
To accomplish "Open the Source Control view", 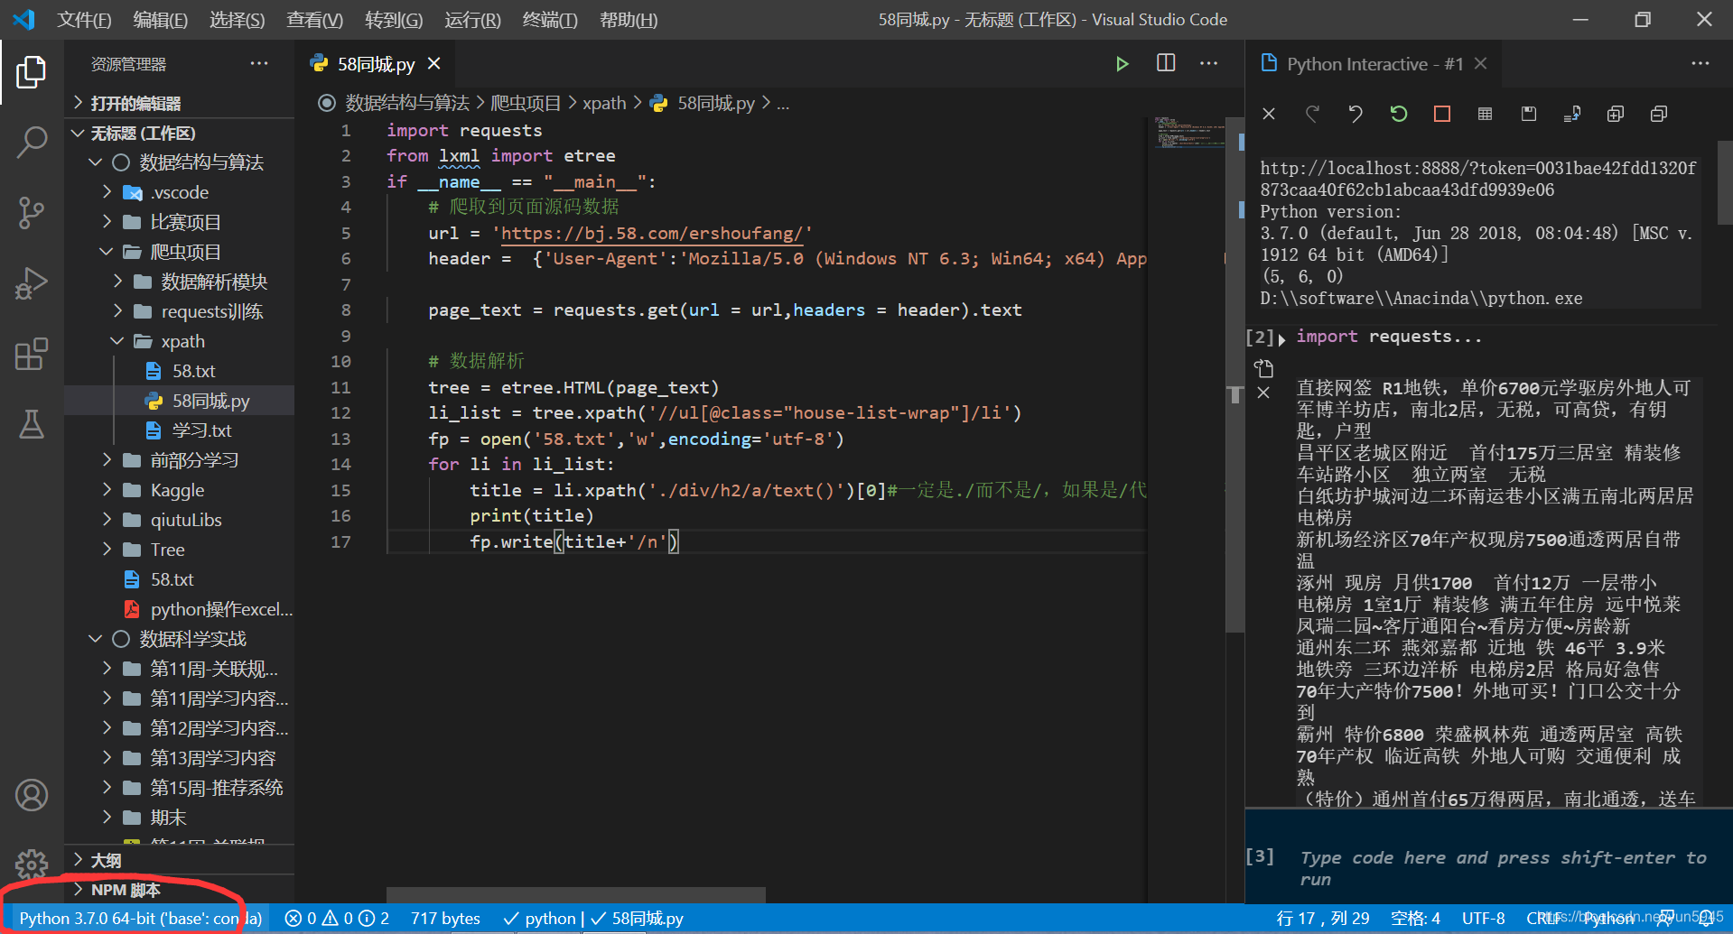I will click(32, 213).
